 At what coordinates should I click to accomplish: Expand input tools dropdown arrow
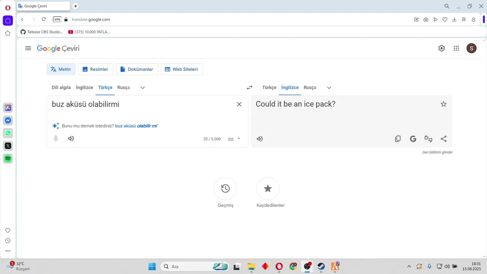(x=239, y=139)
